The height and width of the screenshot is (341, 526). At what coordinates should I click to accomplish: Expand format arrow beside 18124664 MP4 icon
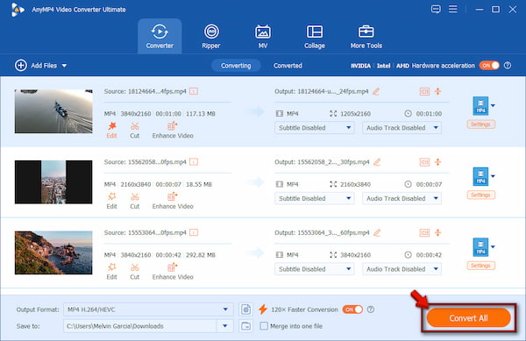click(x=493, y=105)
